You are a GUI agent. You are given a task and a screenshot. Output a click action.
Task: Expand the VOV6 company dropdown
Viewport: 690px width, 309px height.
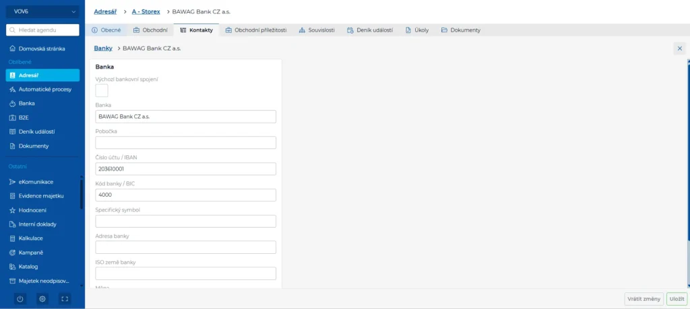pyautogui.click(x=42, y=11)
